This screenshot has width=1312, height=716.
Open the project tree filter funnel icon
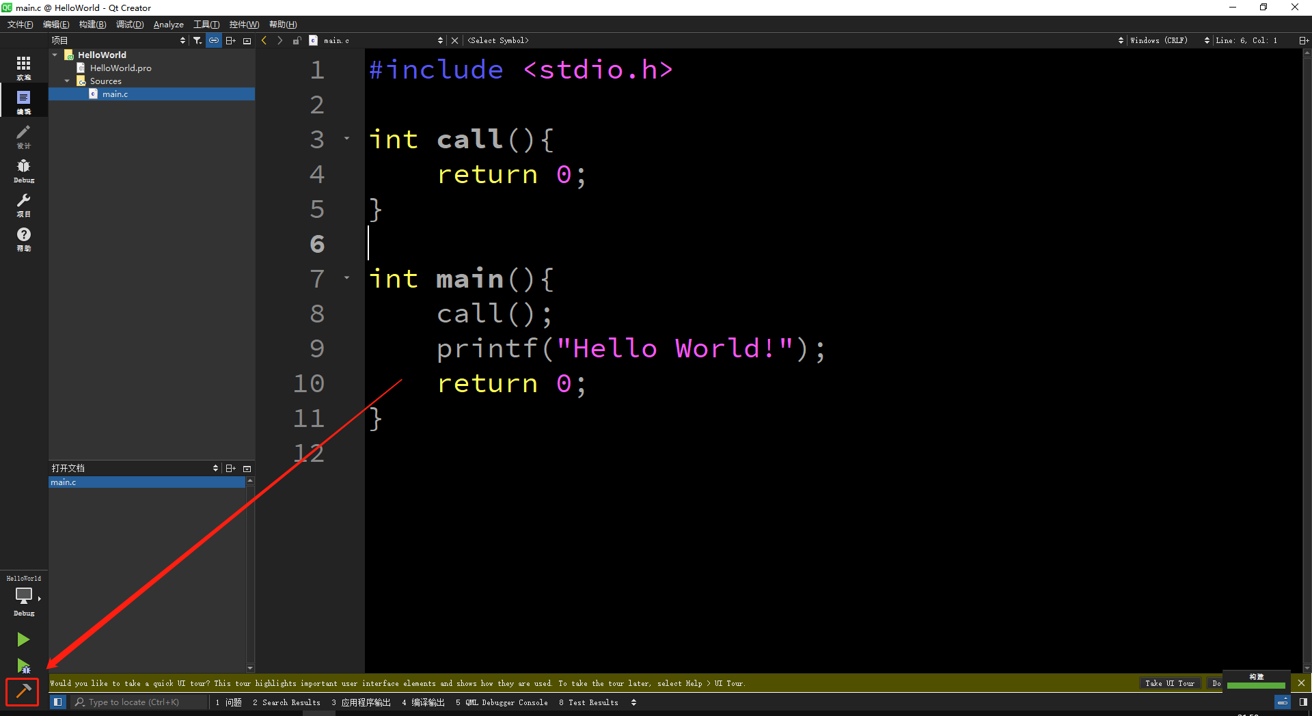197,40
